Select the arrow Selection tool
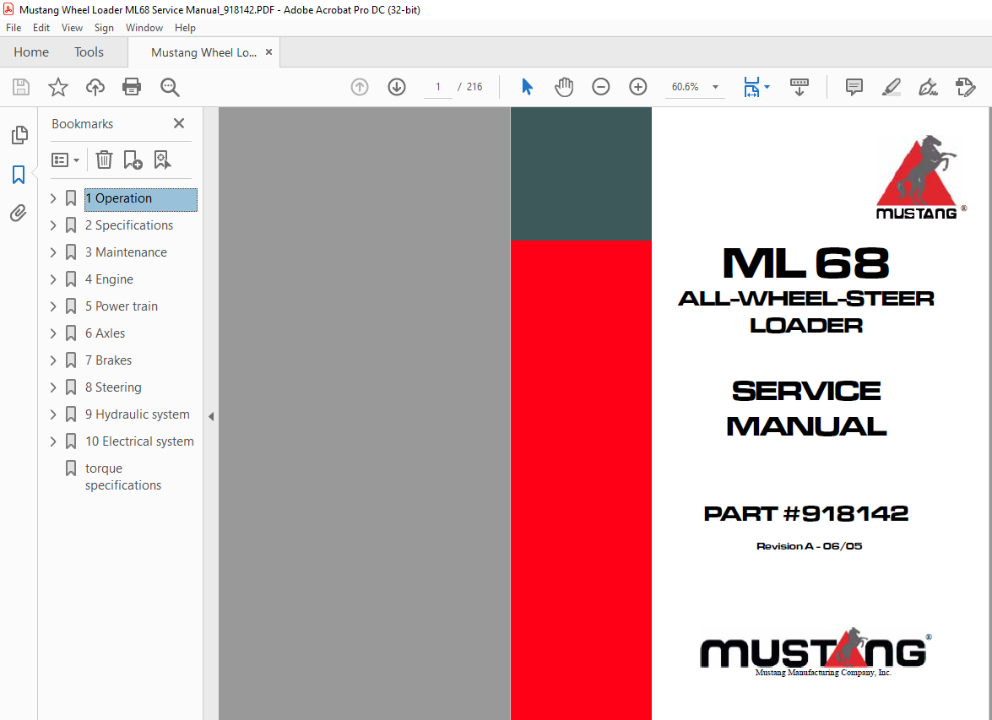This screenshot has height=720, width=992. pyautogui.click(x=527, y=87)
